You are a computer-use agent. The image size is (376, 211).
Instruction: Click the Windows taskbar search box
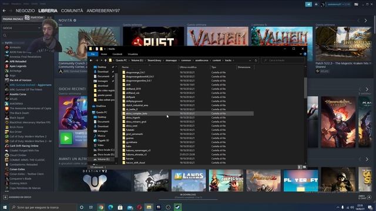(43, 207)
